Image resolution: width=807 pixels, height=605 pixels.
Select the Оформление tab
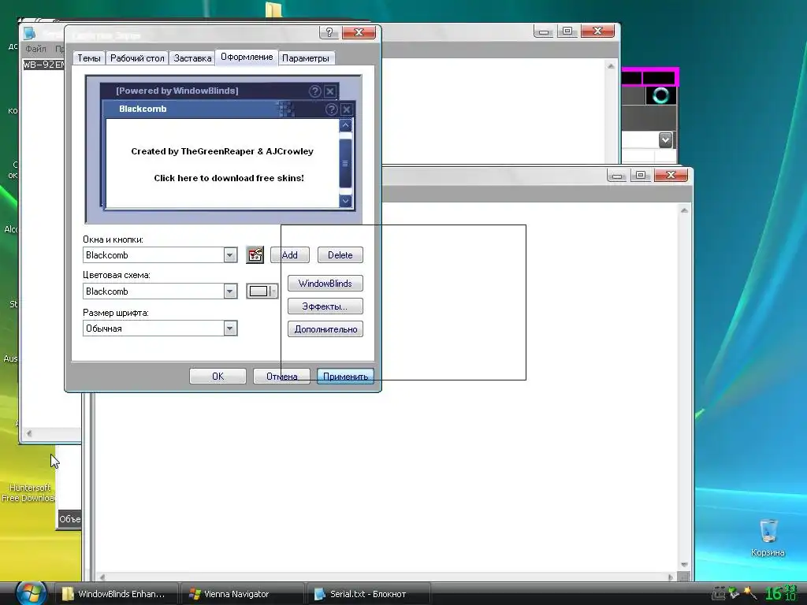pyautogui.click(x=247, y=57)
